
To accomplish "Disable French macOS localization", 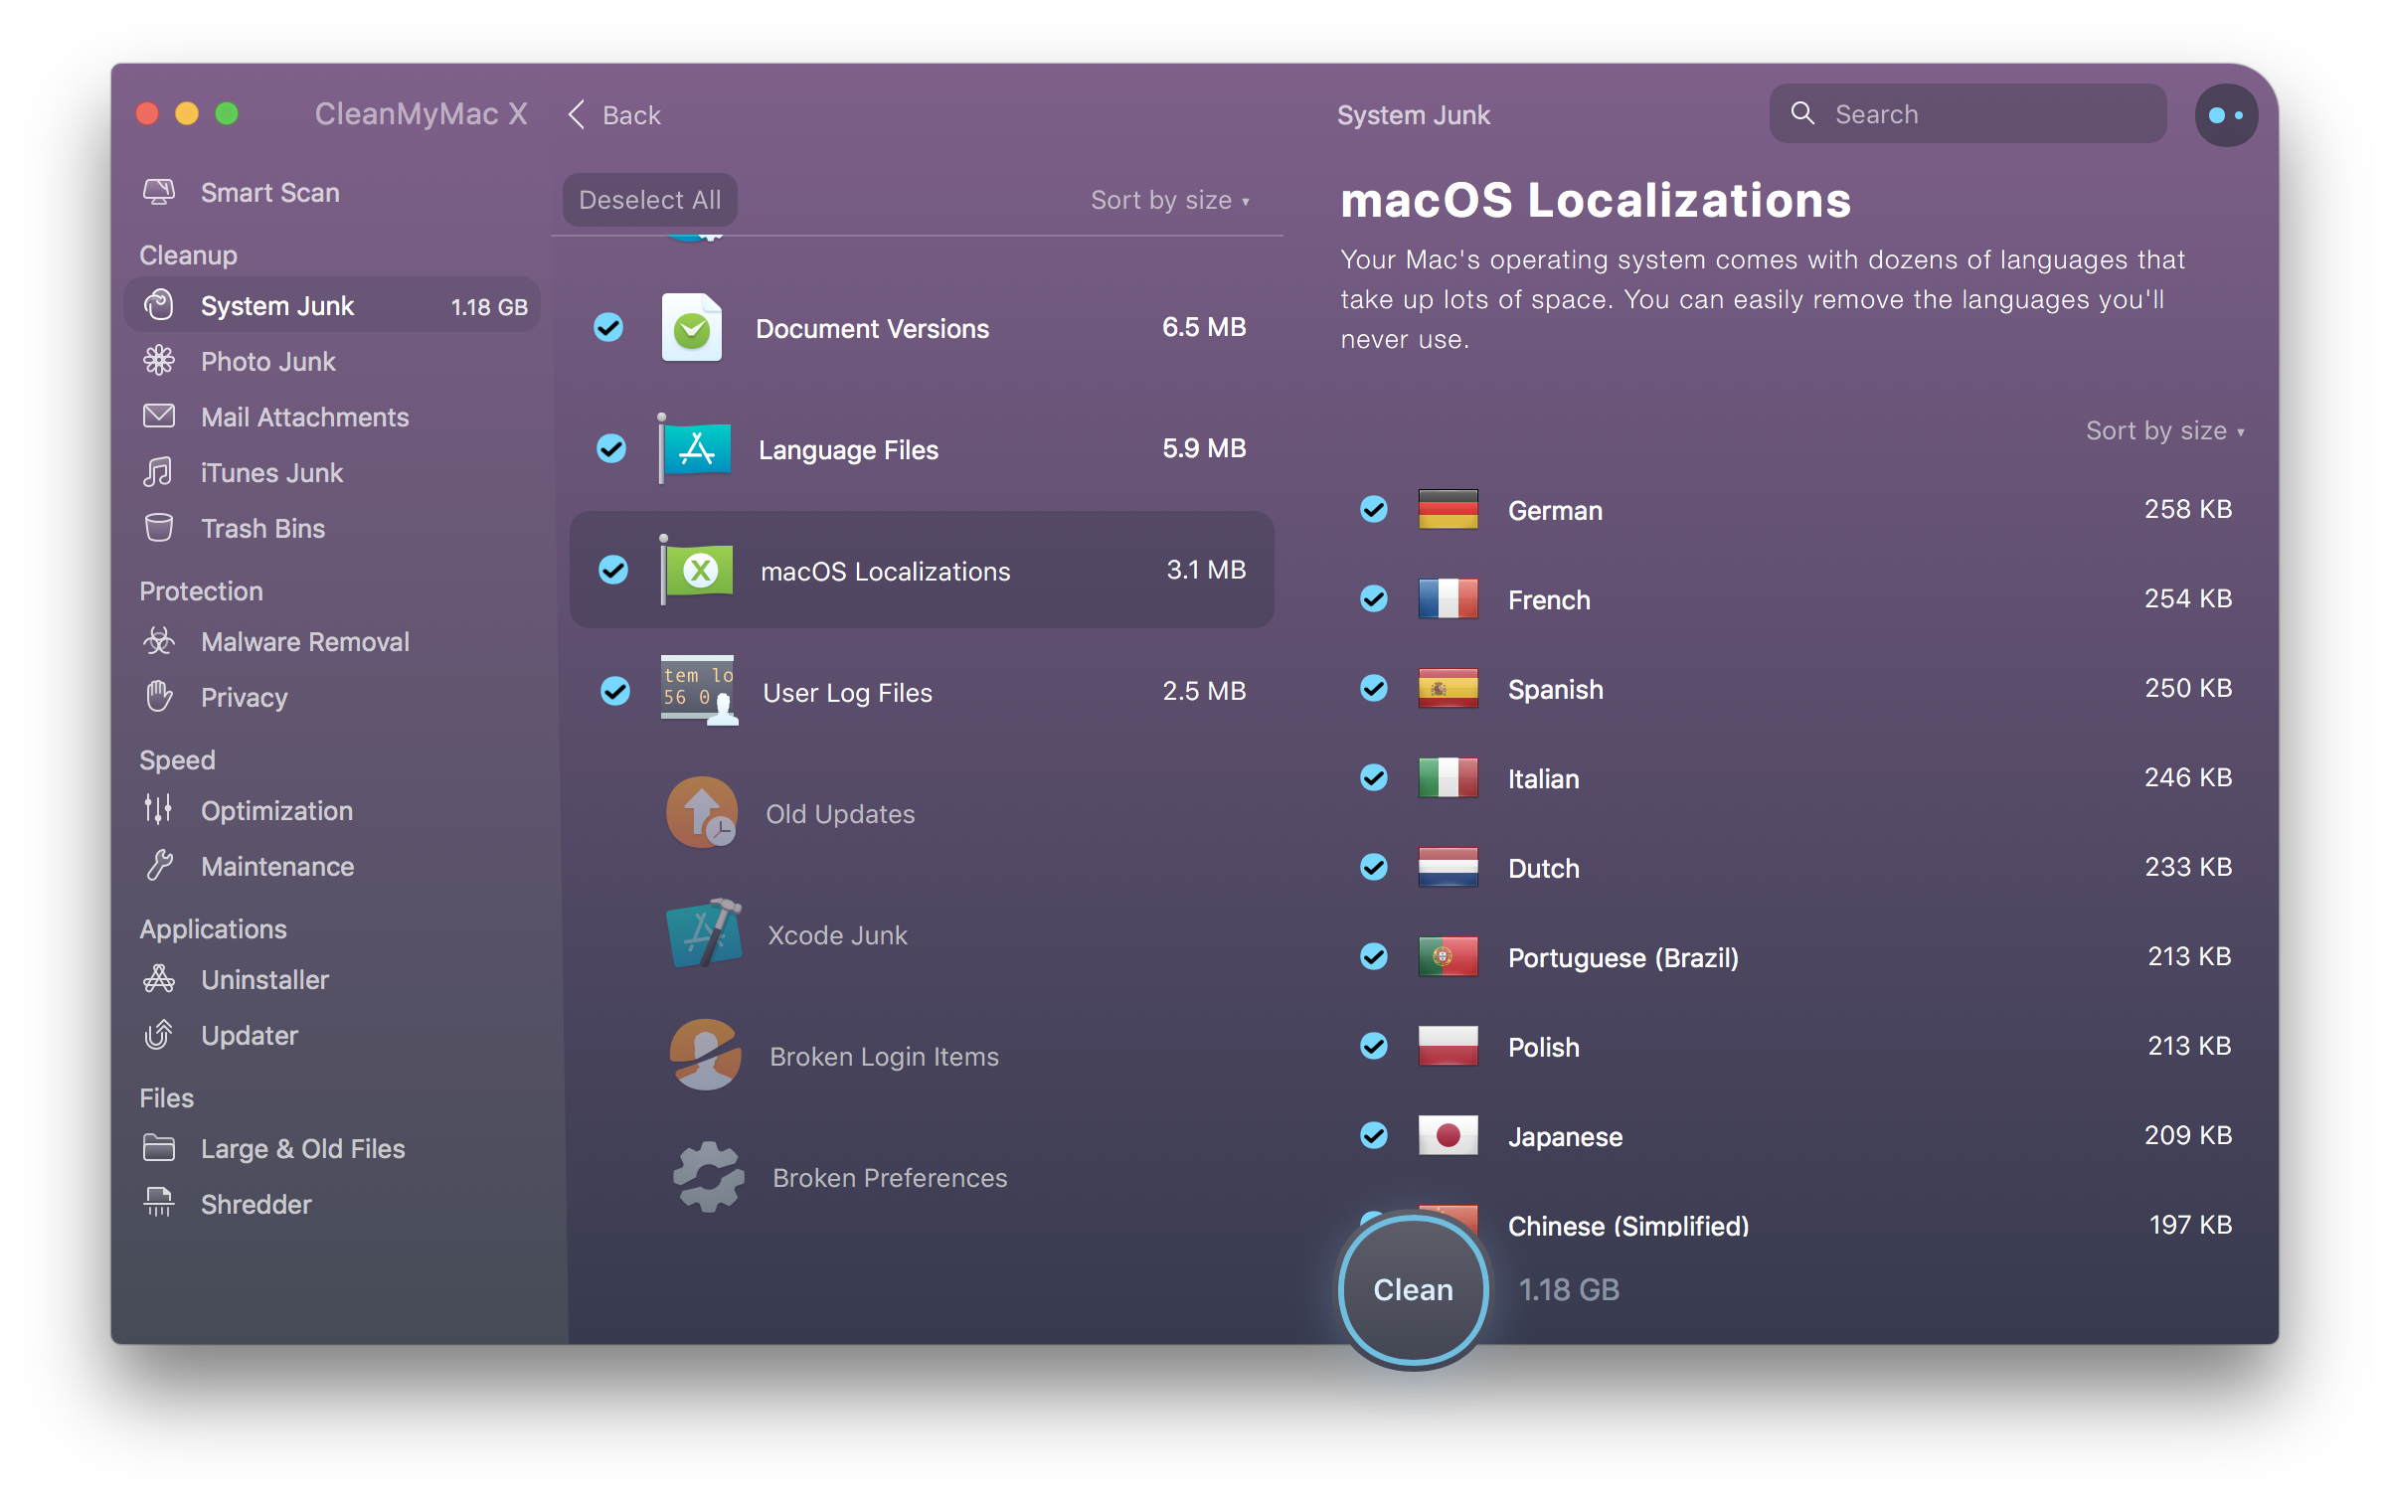I will (x=1375, y=599).
